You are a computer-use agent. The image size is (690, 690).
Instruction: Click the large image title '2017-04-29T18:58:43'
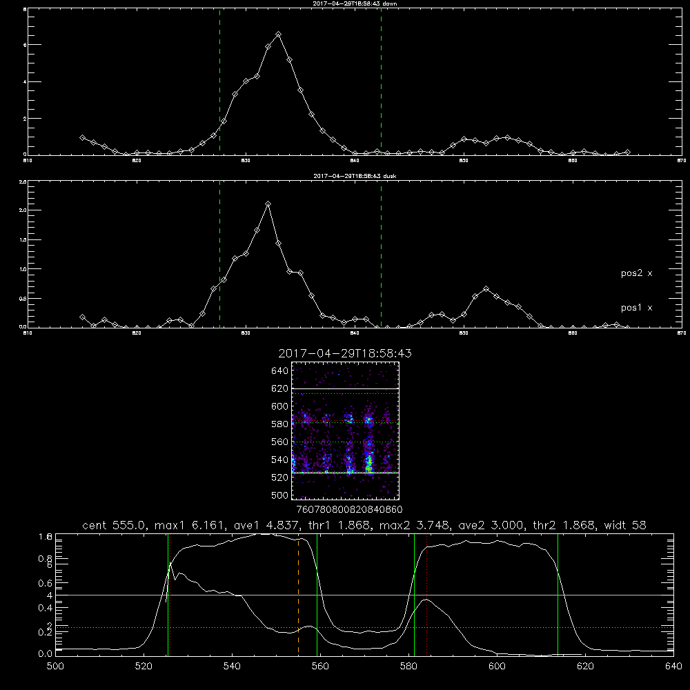[345, 353]
